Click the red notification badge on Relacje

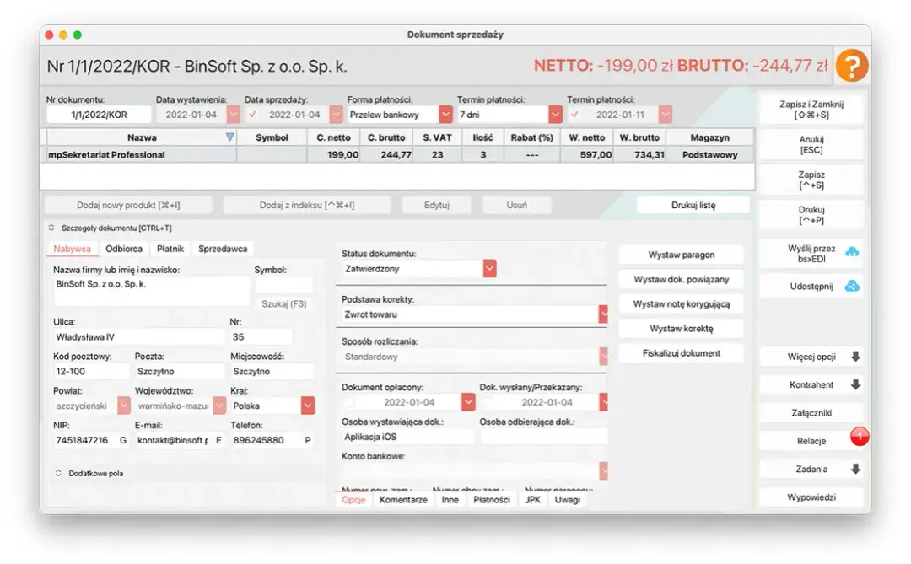[859, 436]
